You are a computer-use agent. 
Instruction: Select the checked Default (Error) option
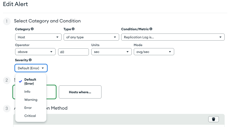tap(30, 82)
